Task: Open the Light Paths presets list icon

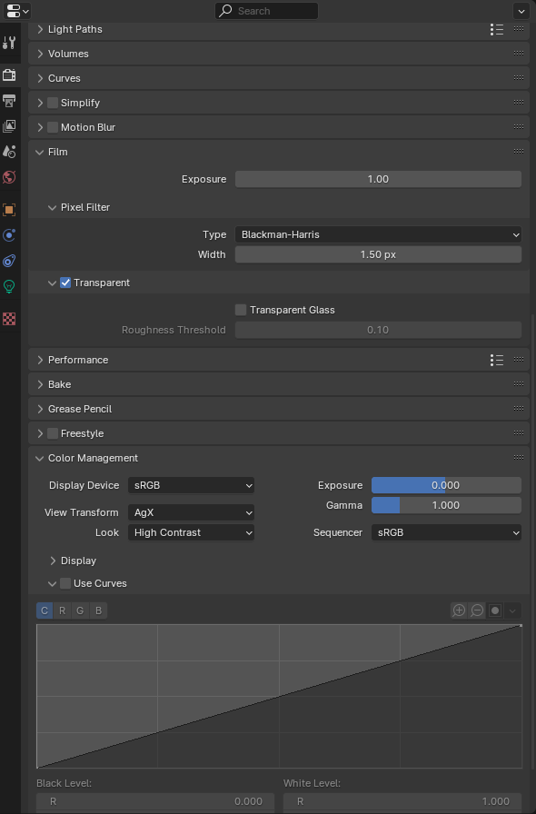Action: 497,30
